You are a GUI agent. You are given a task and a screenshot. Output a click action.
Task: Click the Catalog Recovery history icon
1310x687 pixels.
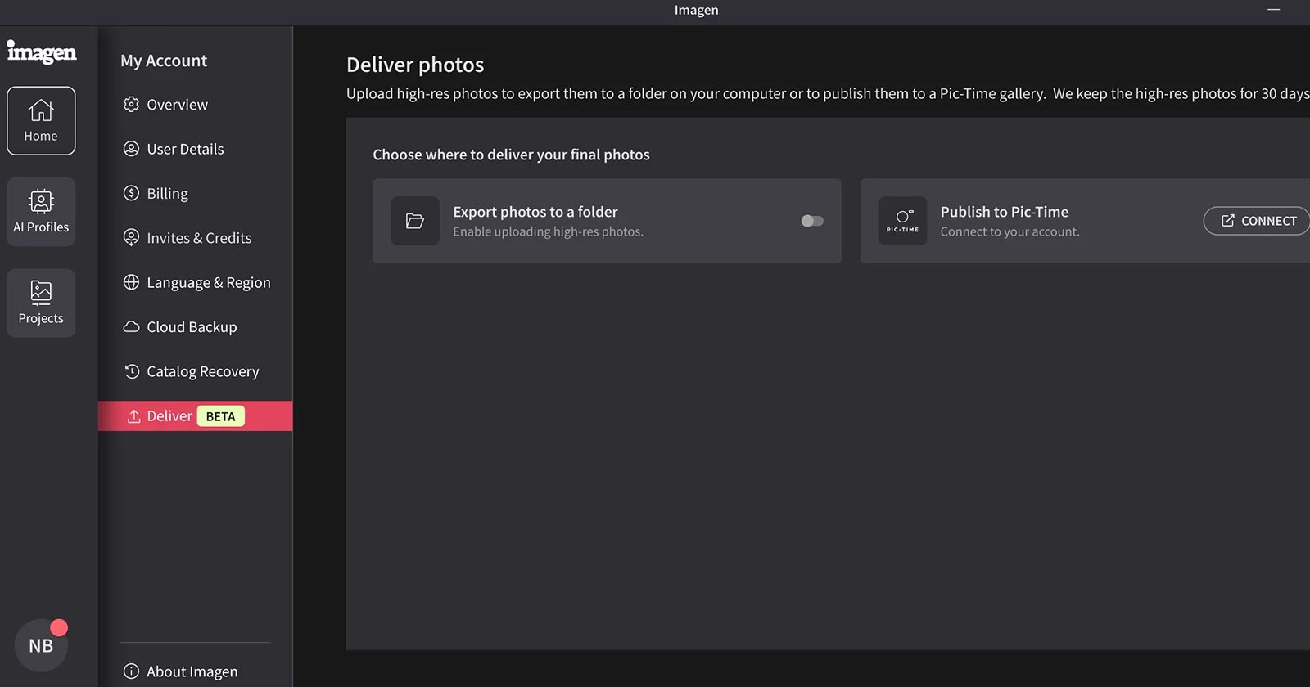(131, 371)
